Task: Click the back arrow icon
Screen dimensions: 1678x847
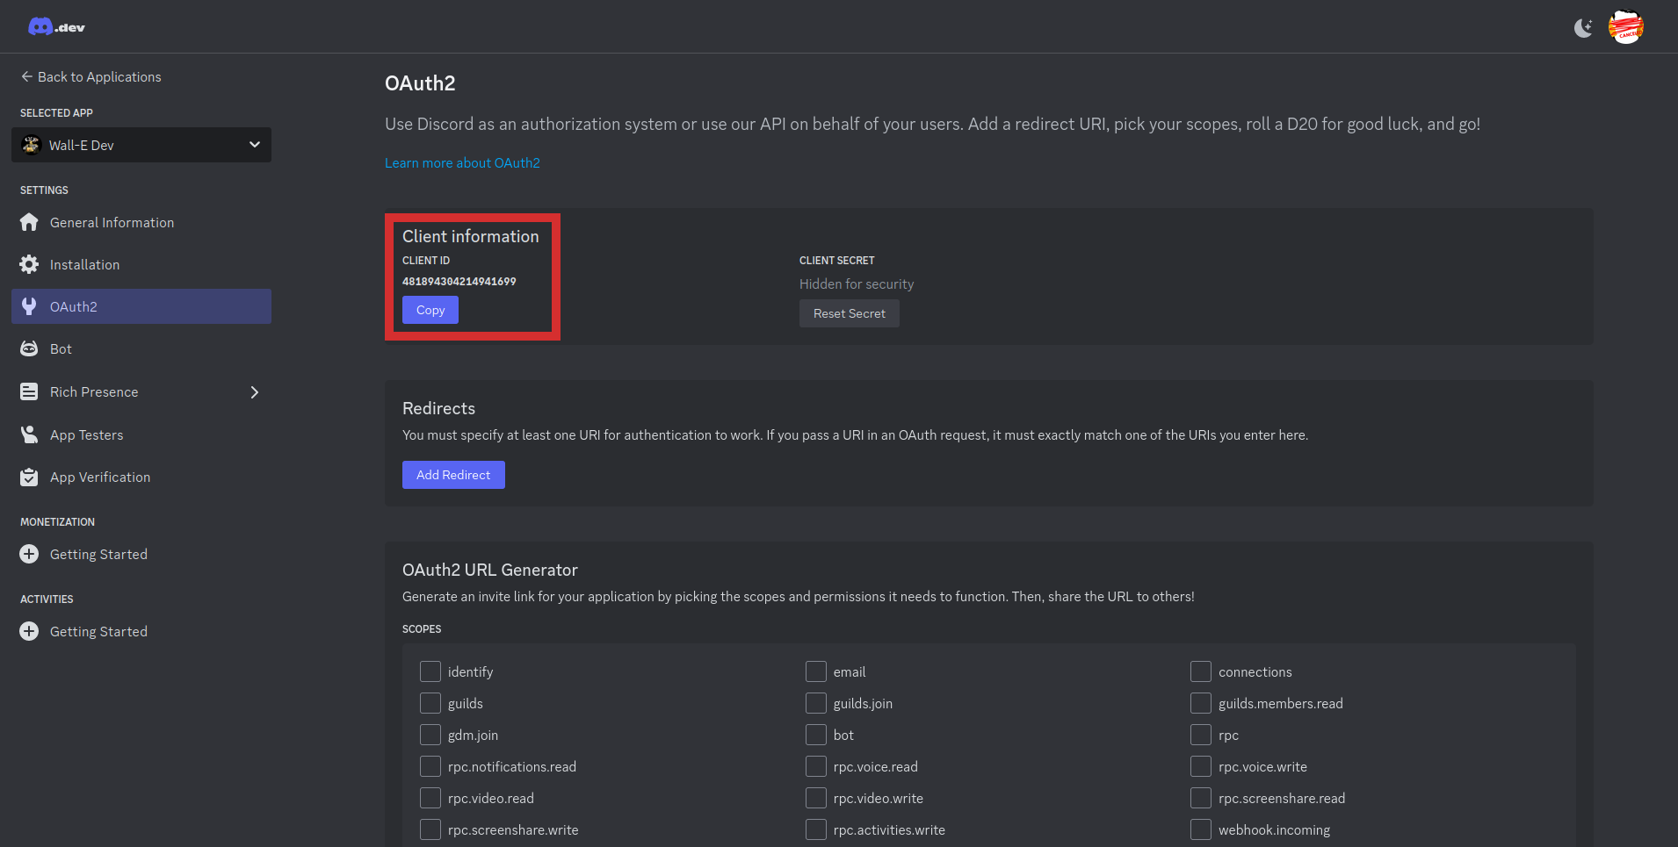Action: 26,76
